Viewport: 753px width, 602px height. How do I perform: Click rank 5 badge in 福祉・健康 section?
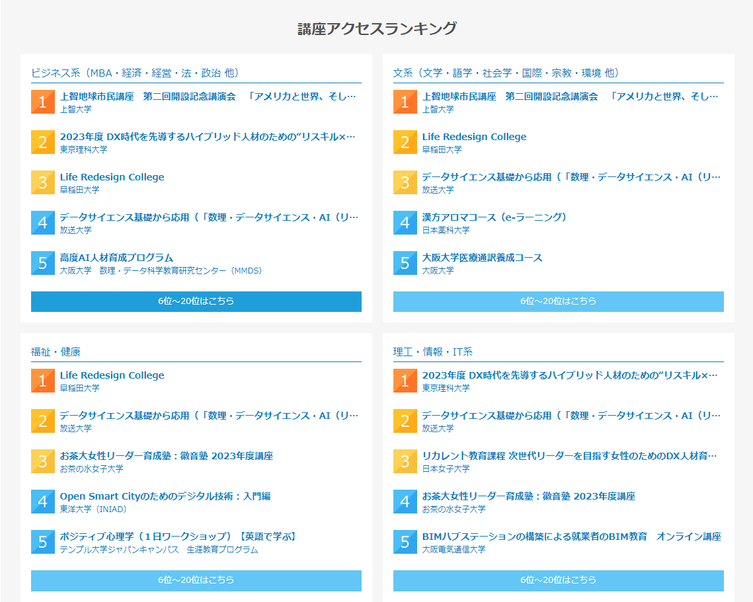(x=43, y=542)
